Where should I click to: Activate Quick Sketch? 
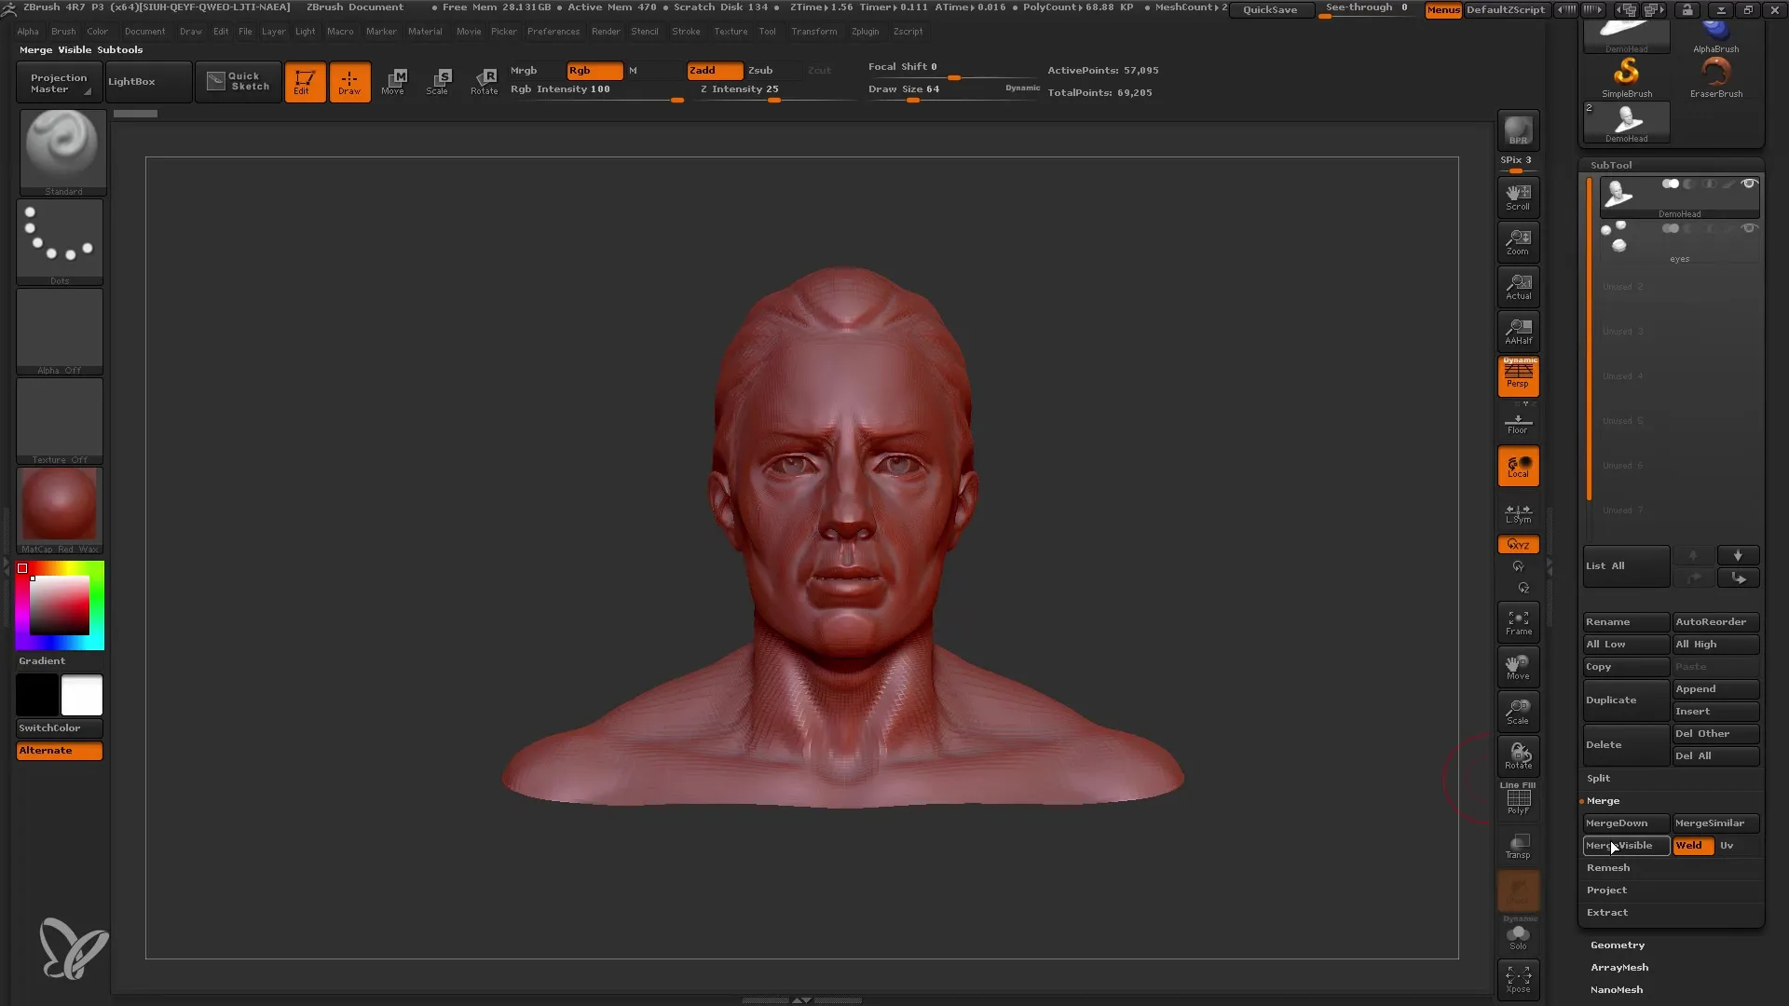tap(239, 82)
